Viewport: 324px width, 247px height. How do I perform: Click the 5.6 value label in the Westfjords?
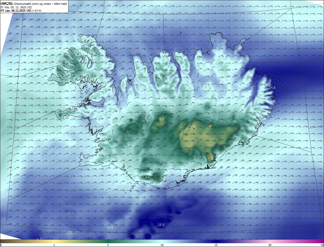click(64, 64)
